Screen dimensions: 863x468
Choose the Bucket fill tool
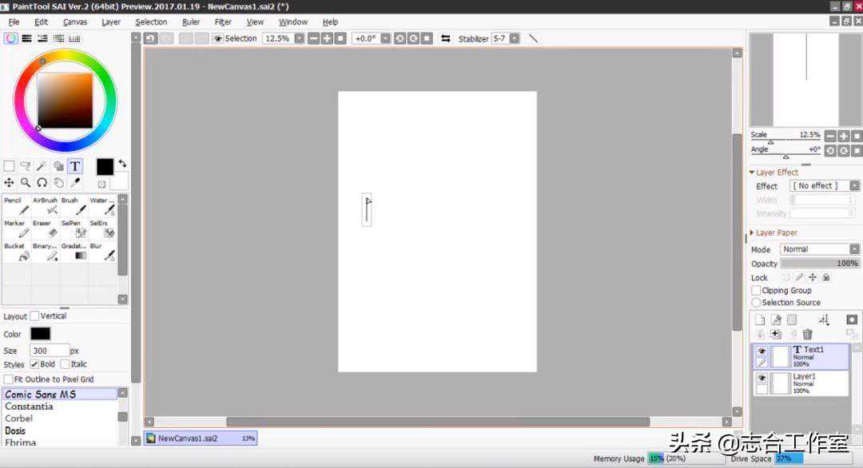(x=16, y=252)
